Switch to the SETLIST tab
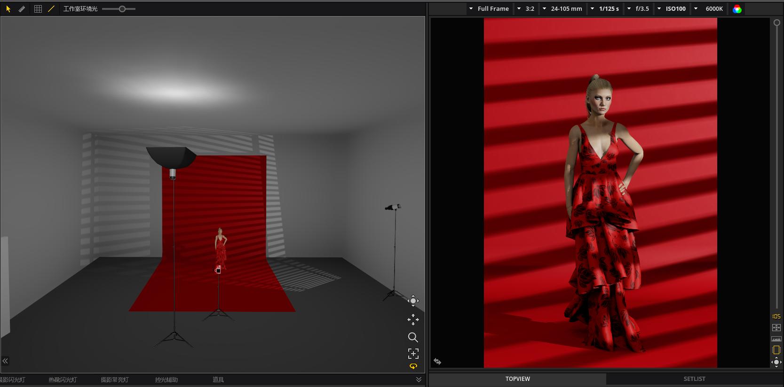784x387 pixels. click(694, 379)
